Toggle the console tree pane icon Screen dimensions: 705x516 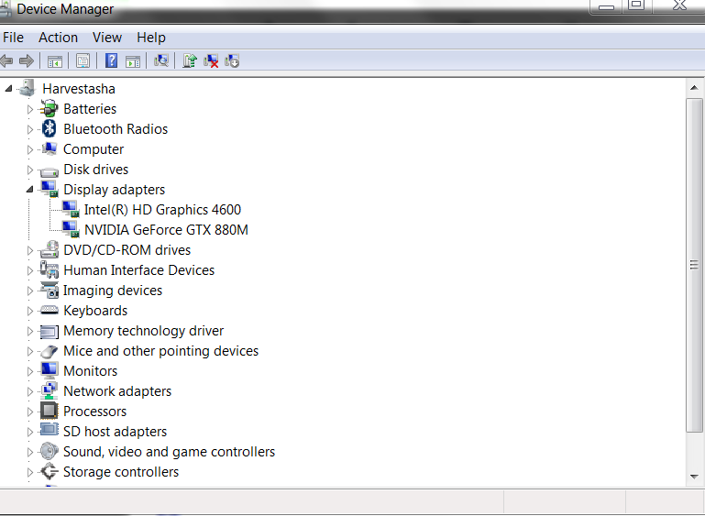[x=55, y=61]
